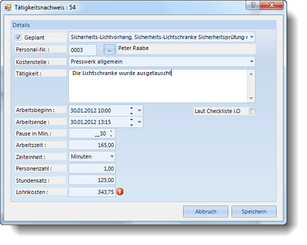The width and height of the screenshot is (307, 245).
Task: Click the window help question mark button
Action: pyautogui.click(x=255, y=6)
